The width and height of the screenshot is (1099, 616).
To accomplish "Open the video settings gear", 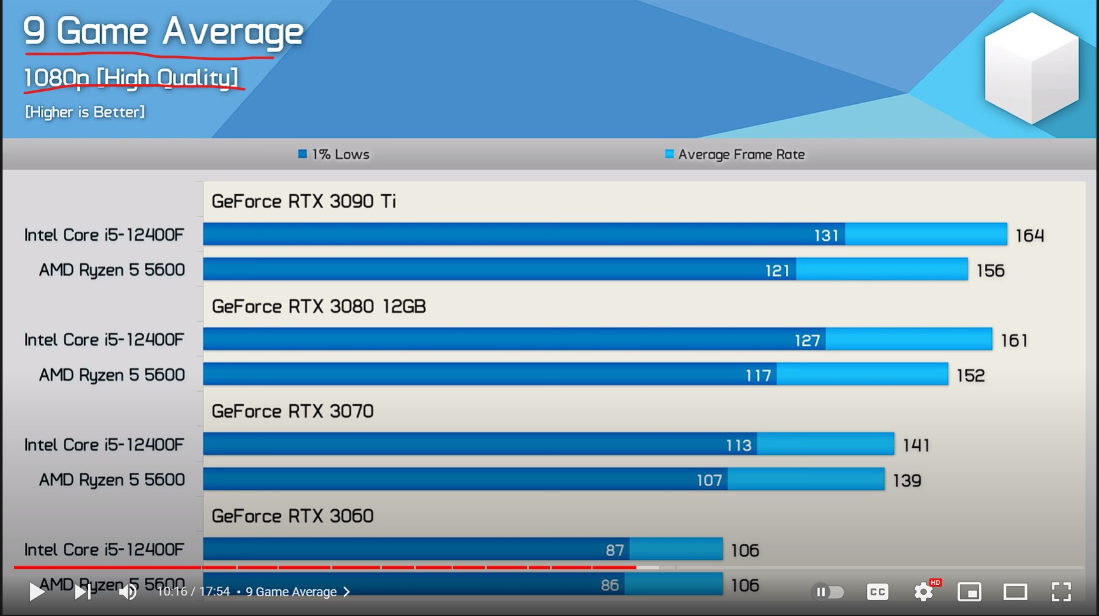I will point(924,592).
